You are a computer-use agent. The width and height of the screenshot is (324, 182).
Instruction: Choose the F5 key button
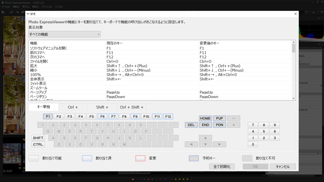point(92,116)
